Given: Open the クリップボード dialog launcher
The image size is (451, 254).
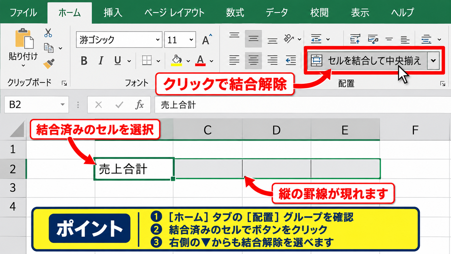Looking at the screenshot, I should (64, 83).
